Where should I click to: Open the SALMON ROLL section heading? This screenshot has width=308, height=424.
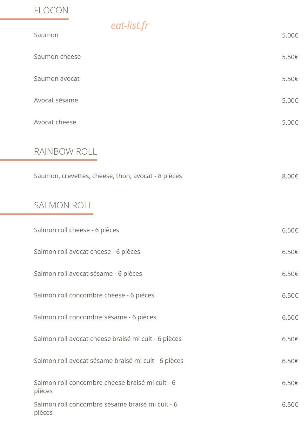pos(64,205)
